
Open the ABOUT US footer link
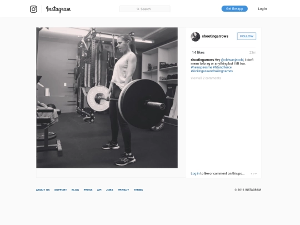coord(43,190)
